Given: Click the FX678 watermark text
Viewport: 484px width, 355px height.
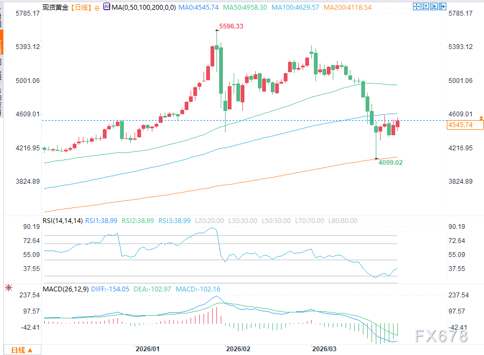Looking at the screenshot, I should pyautogui.click(x=442, y=336).
